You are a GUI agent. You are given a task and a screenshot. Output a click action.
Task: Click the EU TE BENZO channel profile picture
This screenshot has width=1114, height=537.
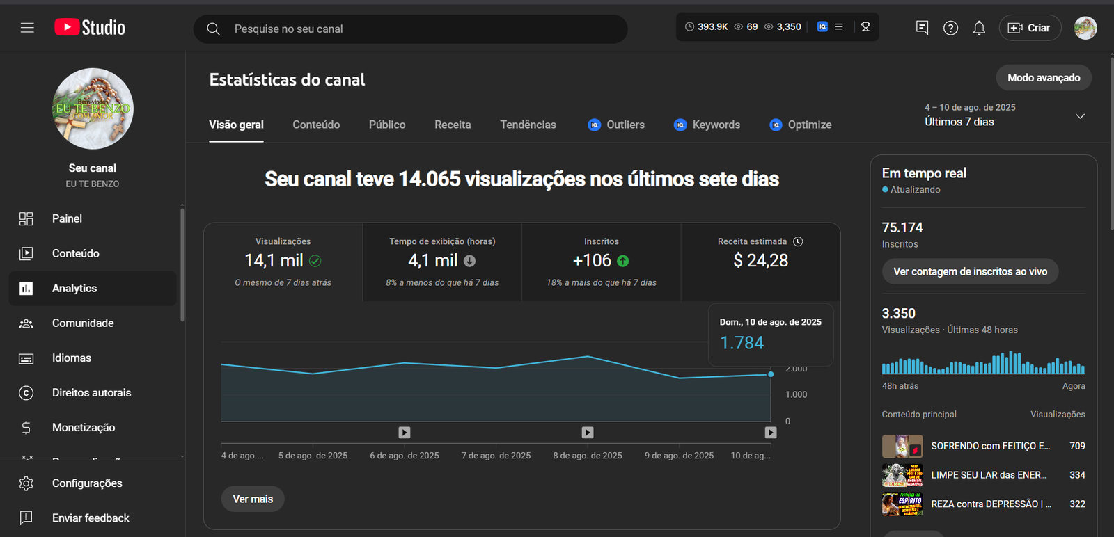(93, 109)
